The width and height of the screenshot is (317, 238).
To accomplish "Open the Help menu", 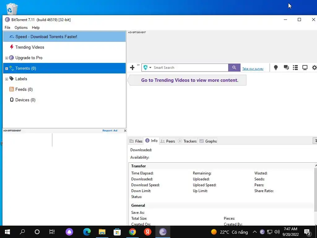I will (x=36, y=28).
